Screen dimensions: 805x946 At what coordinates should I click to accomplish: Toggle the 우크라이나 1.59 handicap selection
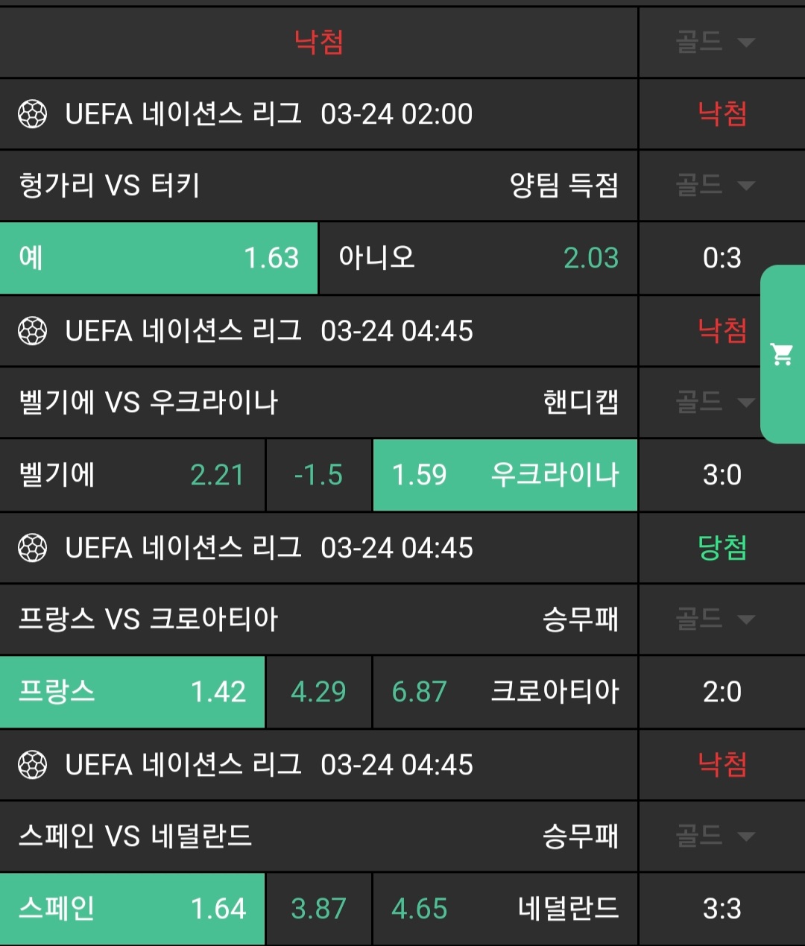[505, 475]
